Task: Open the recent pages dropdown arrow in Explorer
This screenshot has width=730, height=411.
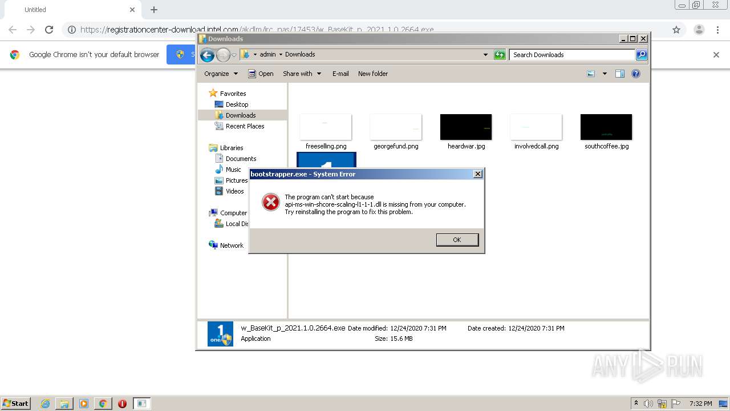Action: (x=234, y=55)
